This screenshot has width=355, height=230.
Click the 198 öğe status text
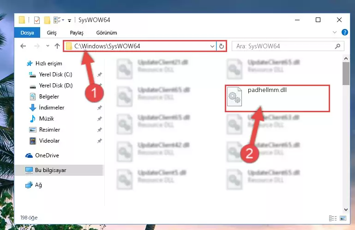point(29,218)
